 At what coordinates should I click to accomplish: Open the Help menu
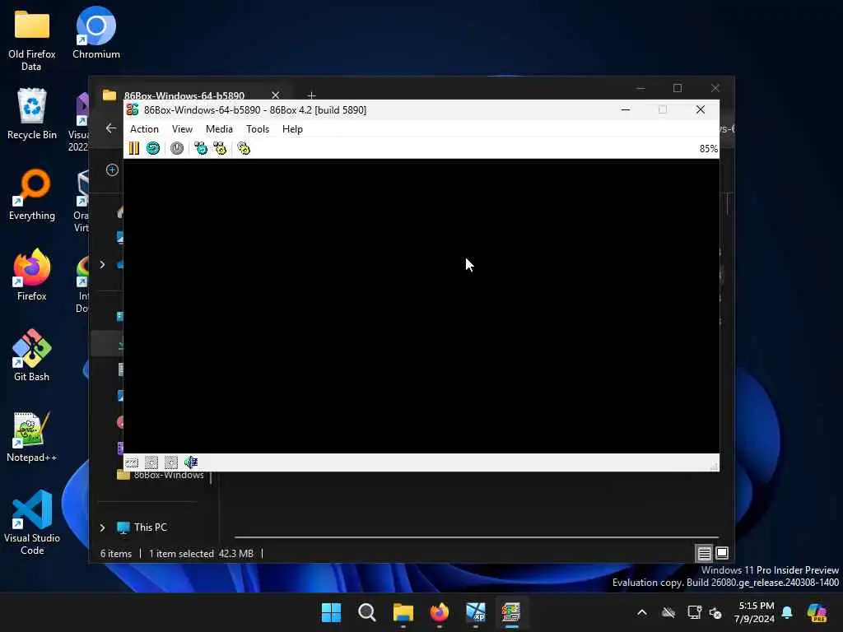point(292,129)
